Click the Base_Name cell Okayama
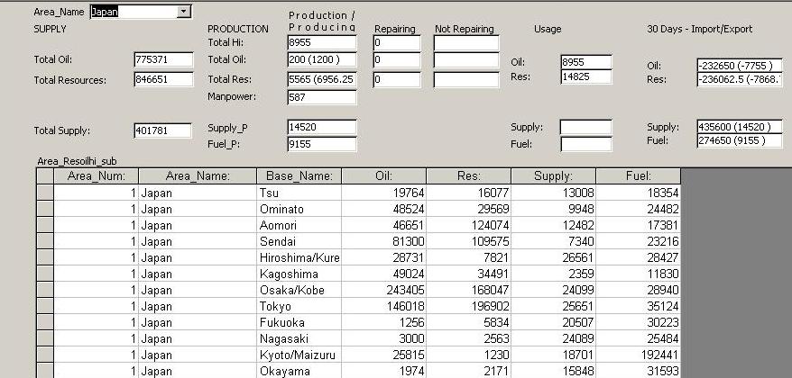792x378 pixels. (299, 371)
